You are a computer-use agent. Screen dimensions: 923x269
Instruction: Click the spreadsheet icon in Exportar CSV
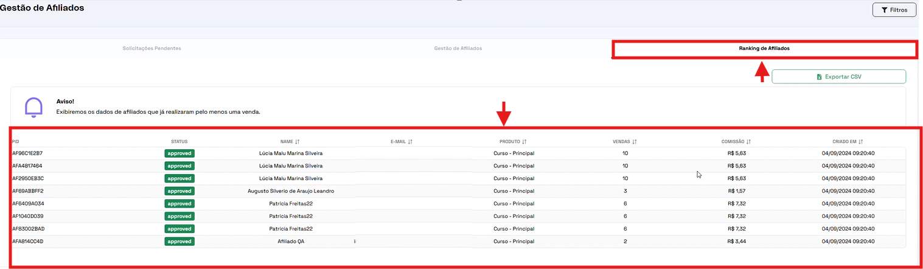pyautogui.click(x=820, y=77)
